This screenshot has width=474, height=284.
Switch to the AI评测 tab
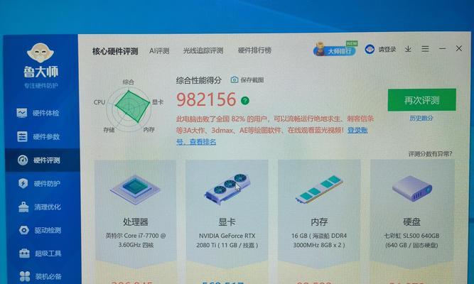(159, 50)
